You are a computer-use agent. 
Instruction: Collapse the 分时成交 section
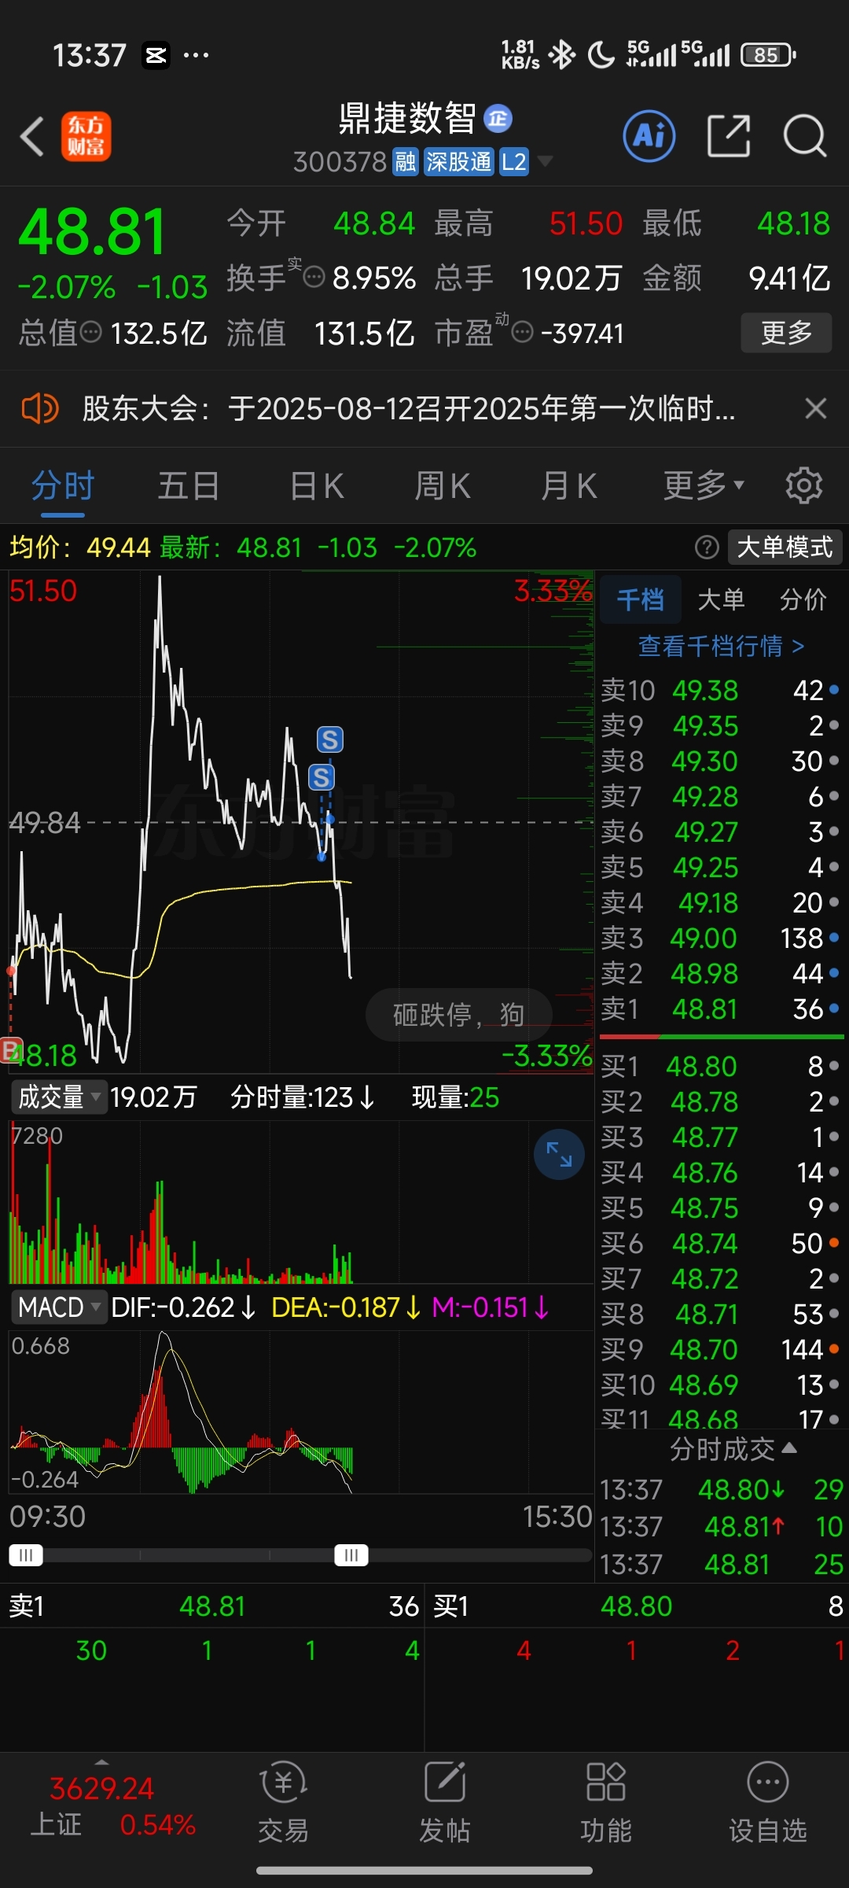click(733, 1449)
